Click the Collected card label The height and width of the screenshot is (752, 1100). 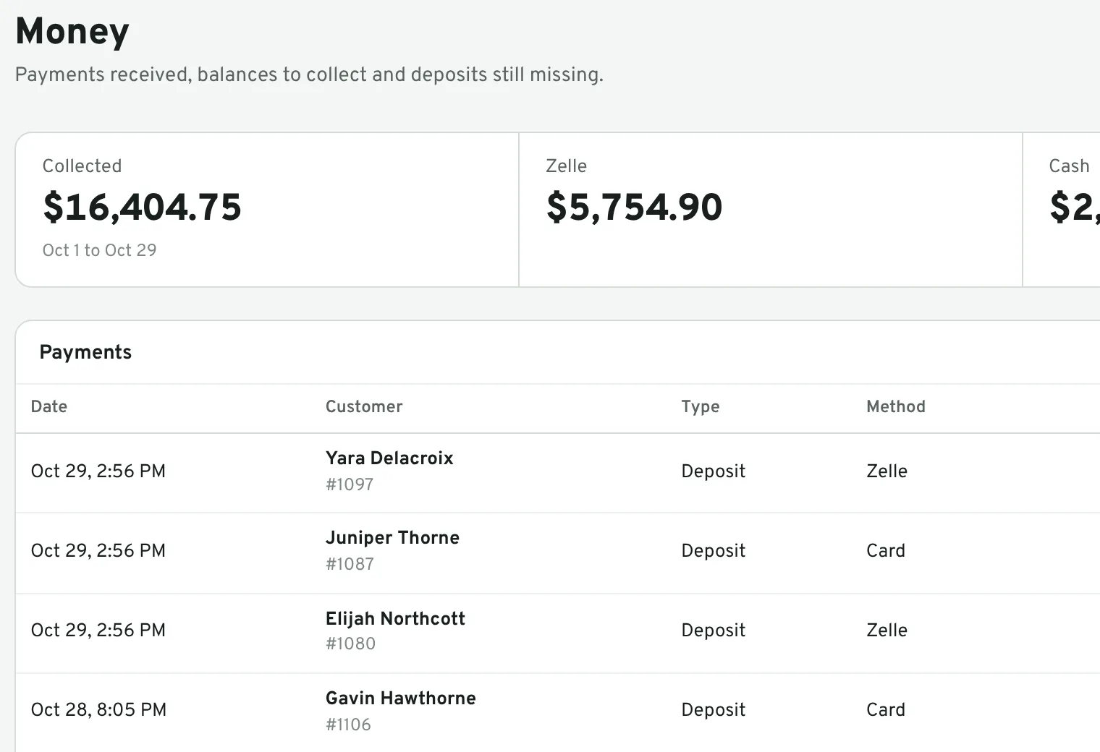82,166
